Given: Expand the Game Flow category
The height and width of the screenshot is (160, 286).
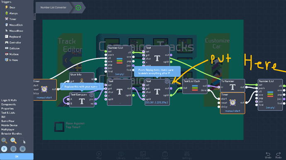Looking at the screenshot, I should click(7, 121).
